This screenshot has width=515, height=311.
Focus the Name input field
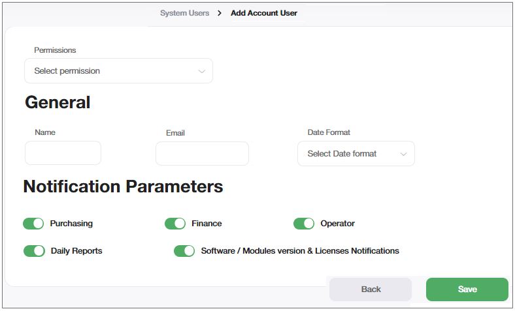point(63,153)
